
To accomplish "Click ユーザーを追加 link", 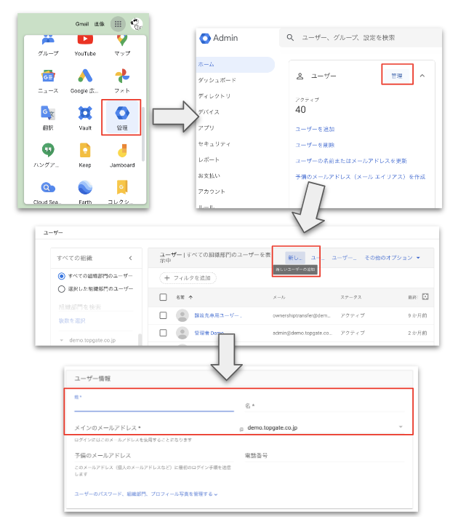I will [315, 130].
